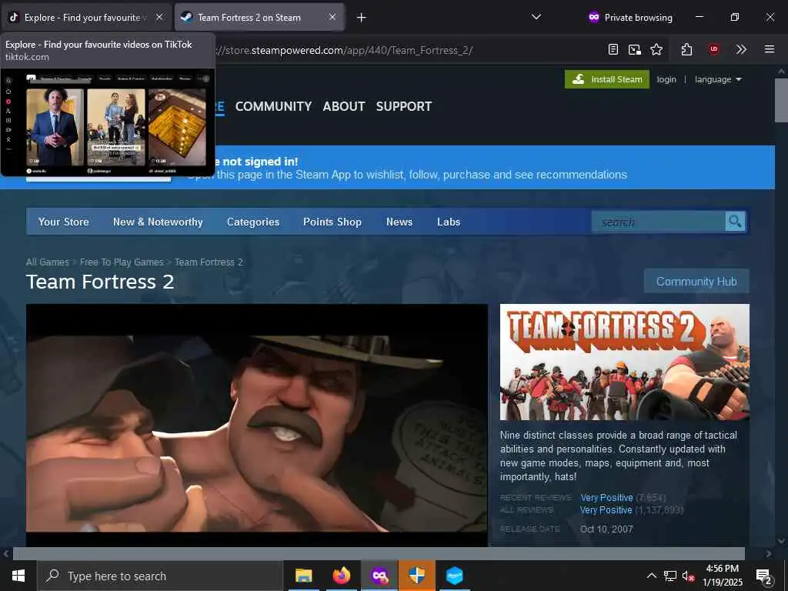The height and width of the screenshot is (591, 788).
Task: Click the horizontal scrollbar left arrow
Action: [6, 553]
